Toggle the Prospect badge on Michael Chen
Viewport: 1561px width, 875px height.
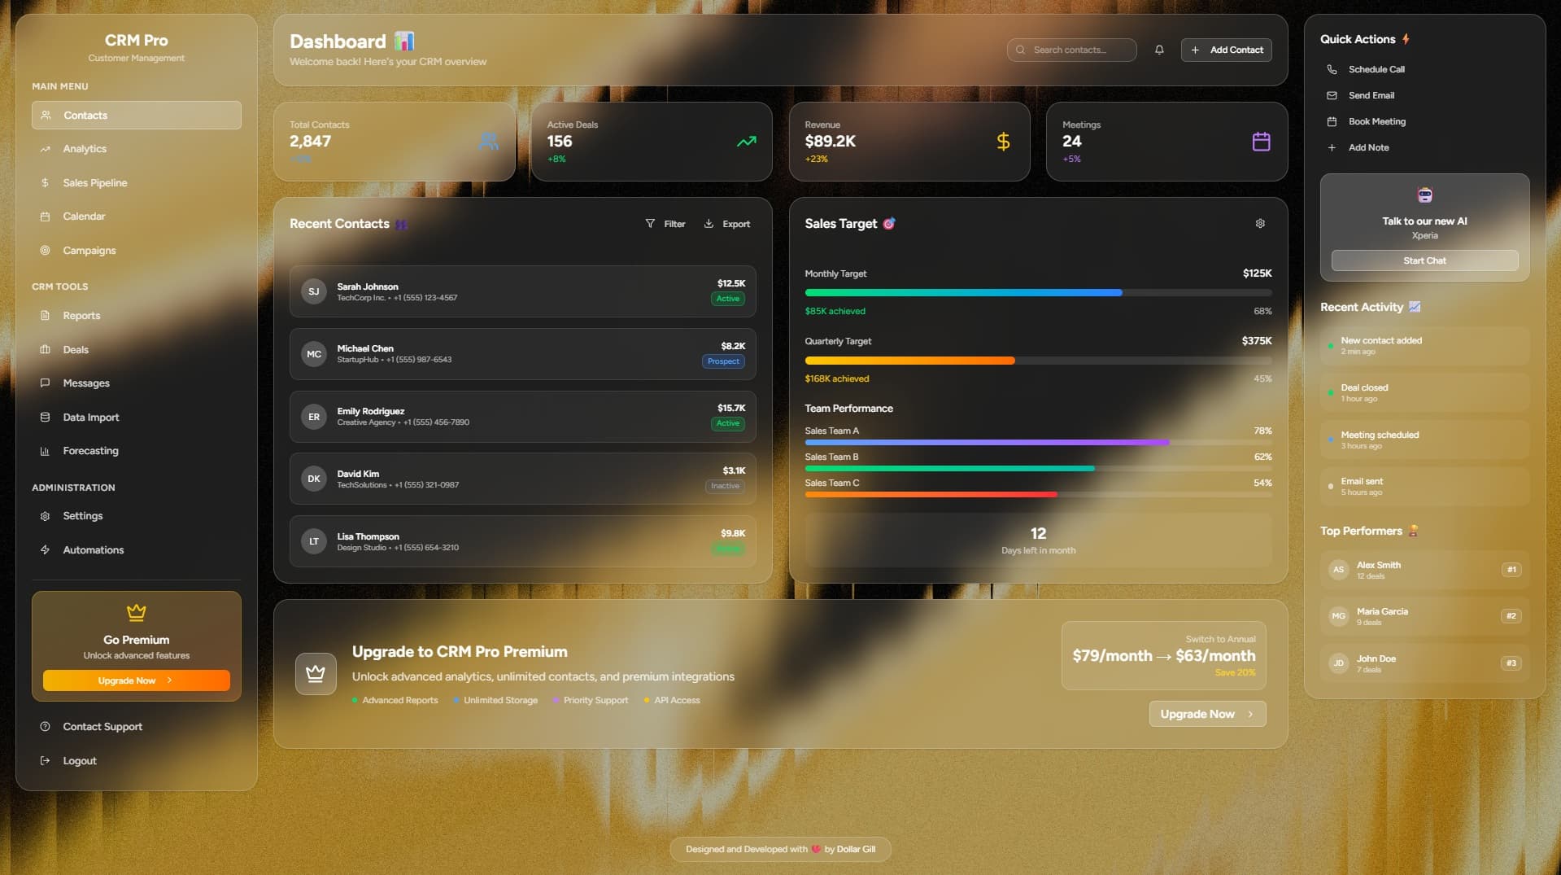click(x=722, y=361)
